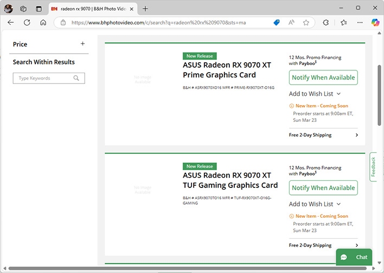The width and height of the screenshot is (384, 273).
Task: Click the scroll left arrow
Action: (5, 269)
